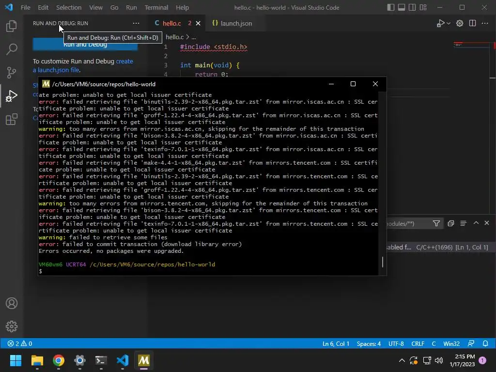Close the hello.c tab
Image resolution: width=496 pixels, height=372 pixels.
point(198,23)
